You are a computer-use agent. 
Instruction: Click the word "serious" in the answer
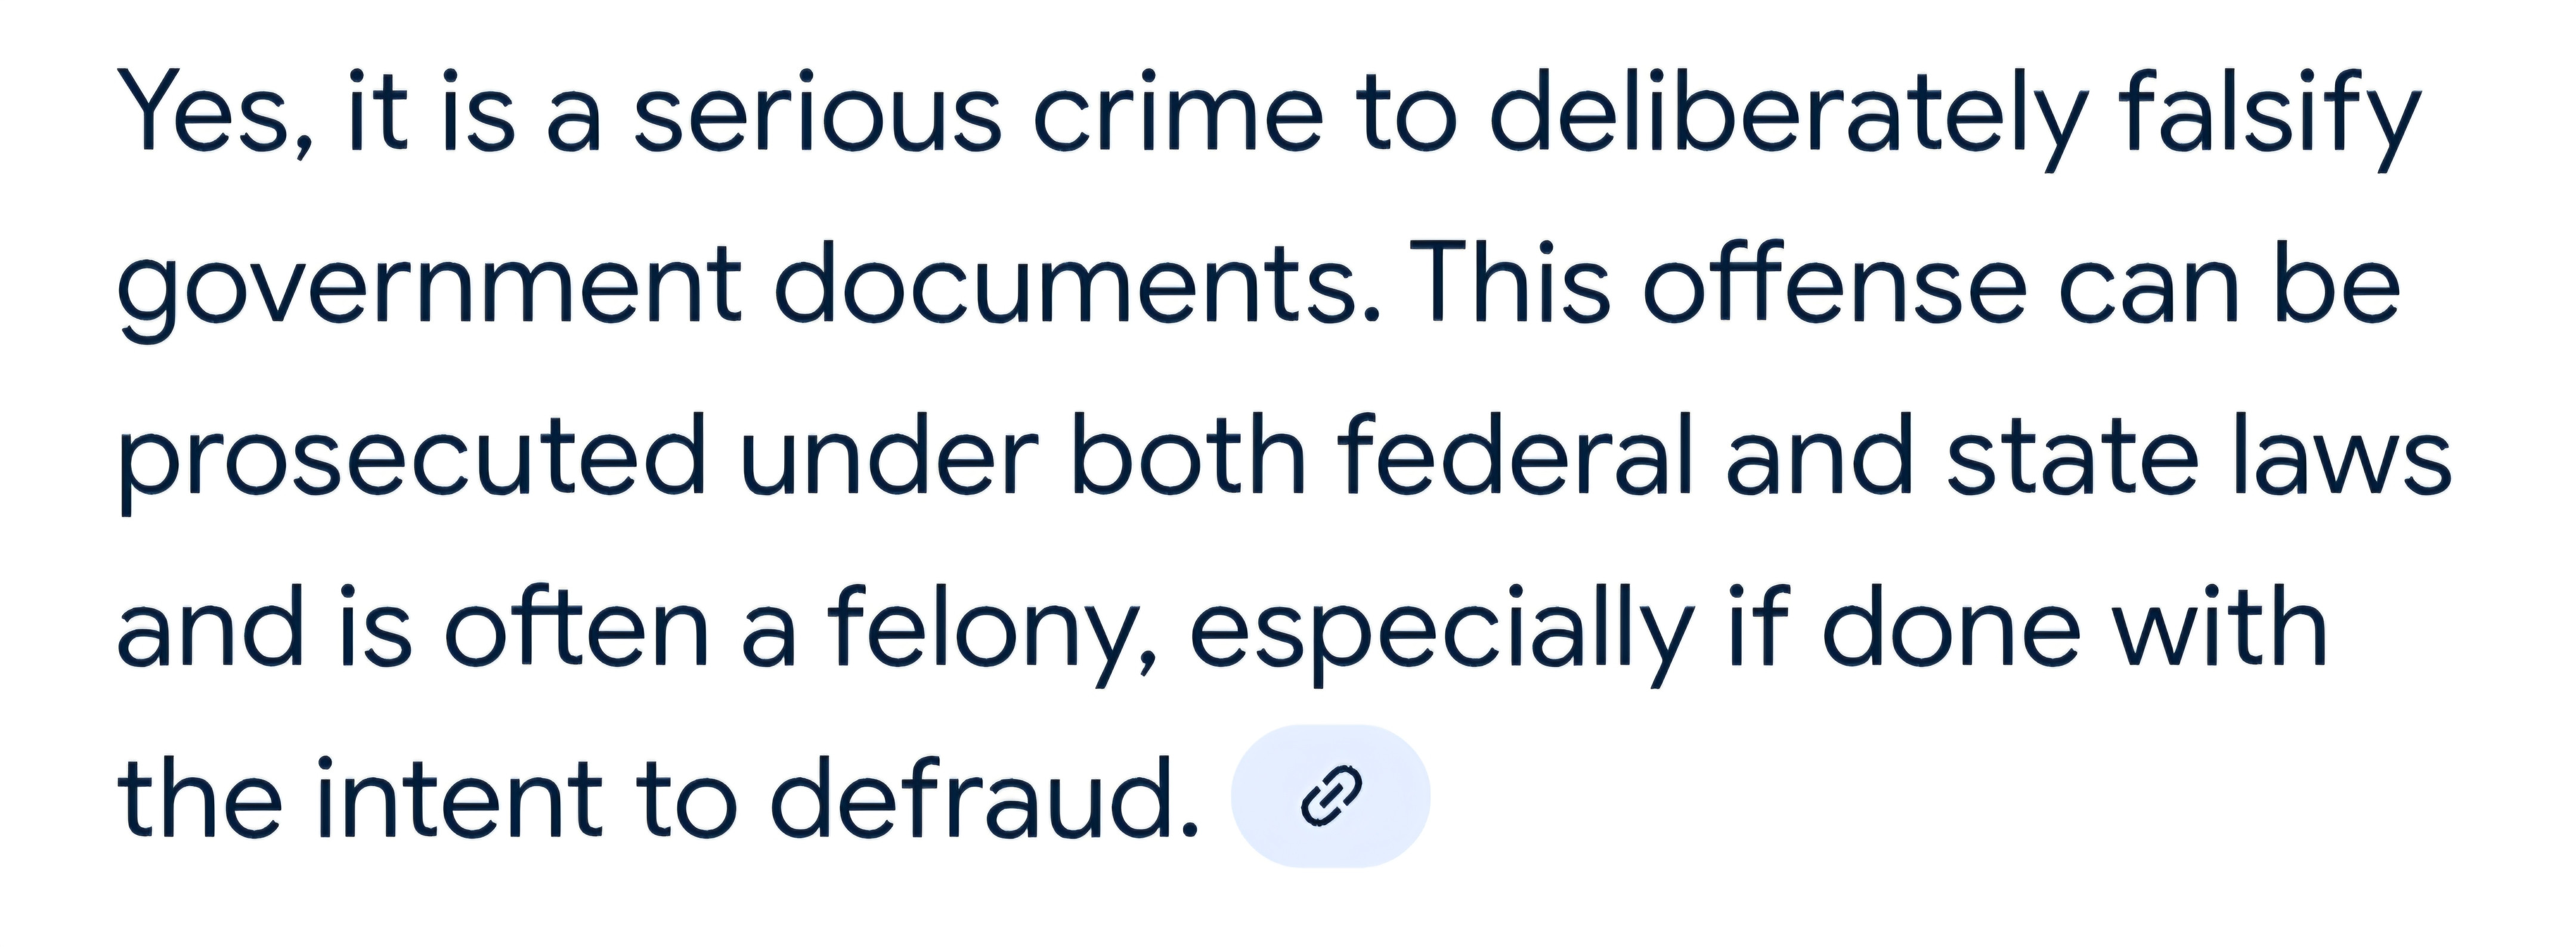coord(817,112)
